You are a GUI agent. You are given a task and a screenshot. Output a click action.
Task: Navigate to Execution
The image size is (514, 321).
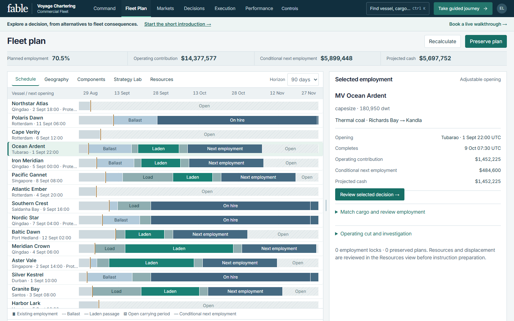(x=225, y=9)
